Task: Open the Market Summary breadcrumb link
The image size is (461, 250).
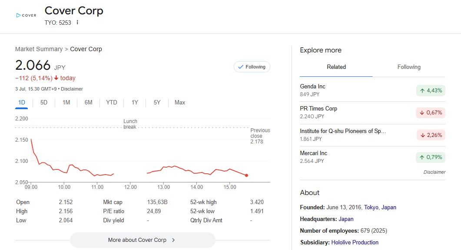Action: pos(39,49)
